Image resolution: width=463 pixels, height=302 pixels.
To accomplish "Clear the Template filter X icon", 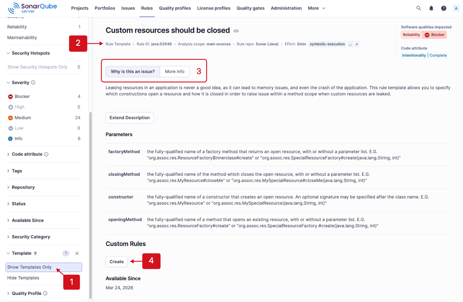I will click(77, 253).
